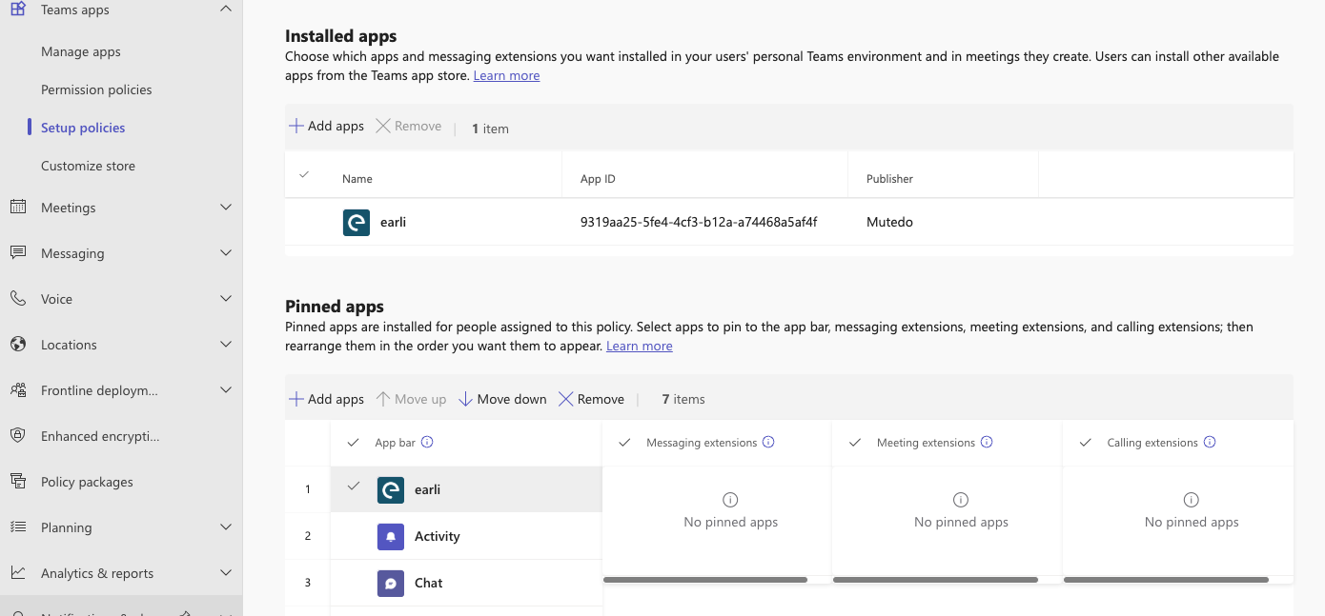This screenshot has height=616, width=1325.
Task: Click Remove in Installed apps toolbar
Action: [409, 126]
